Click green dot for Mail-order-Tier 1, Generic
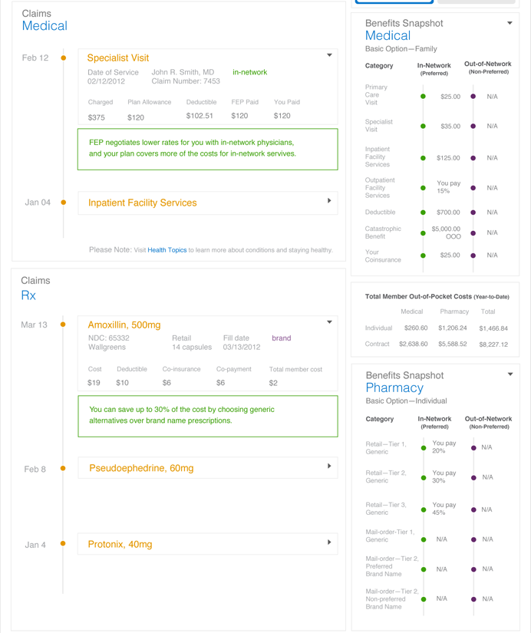The image size is (531, 633). pyautogui.click(x=424, y=539)
